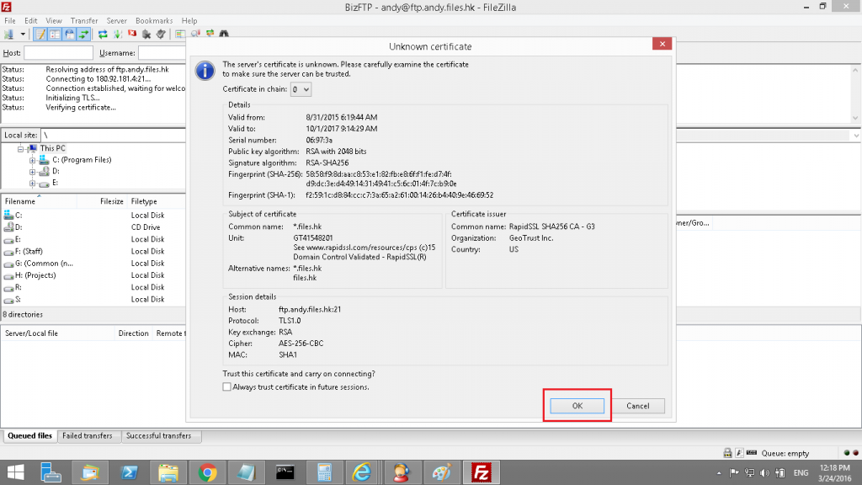Open Help menu
The image size is (862, 485).
189,21
